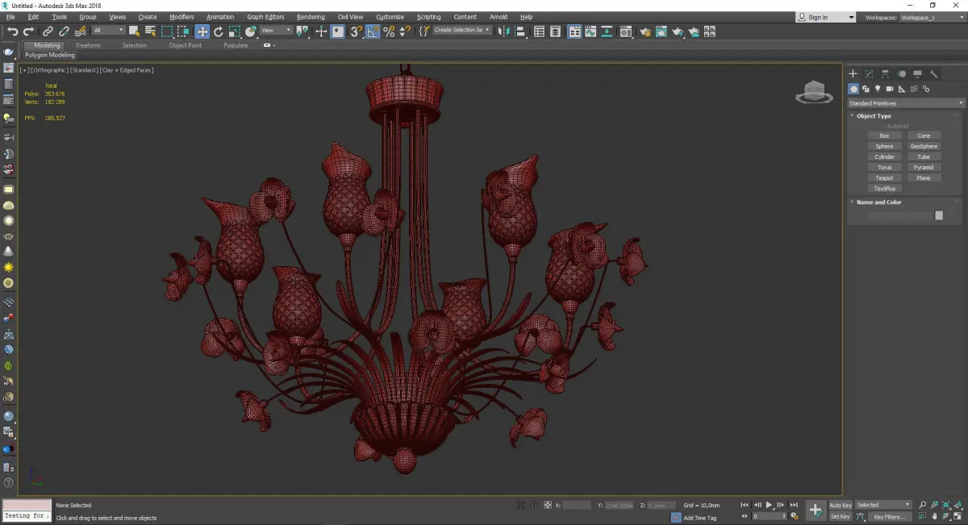Click the Set Key button

point(840,516)
